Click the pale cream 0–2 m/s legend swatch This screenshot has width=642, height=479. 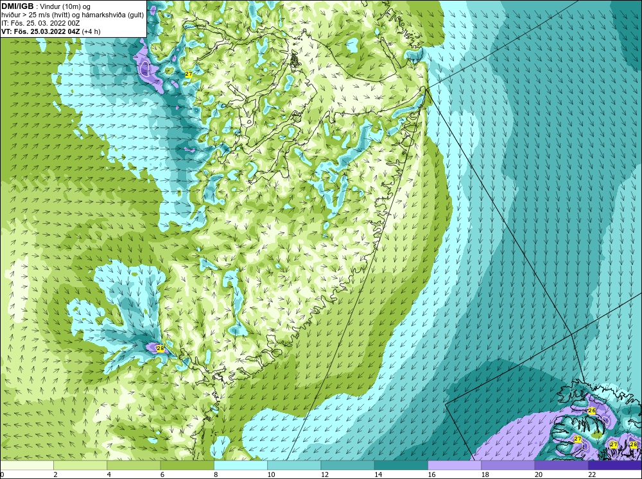click(26, 466)
